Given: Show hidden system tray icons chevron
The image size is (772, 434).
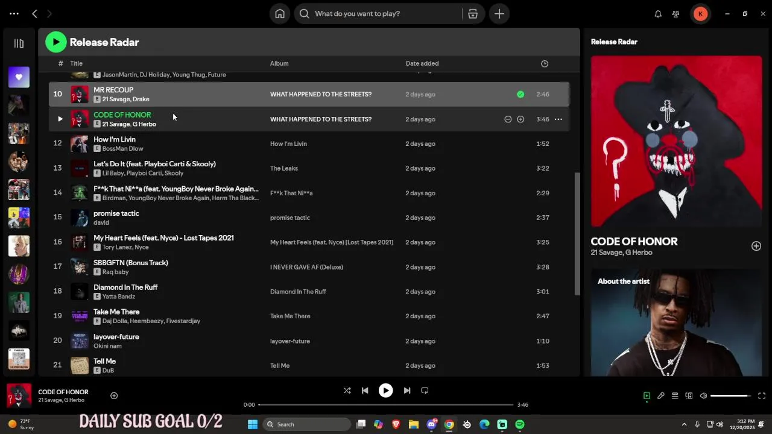Looking at the screenshot, I should point(684,424).
